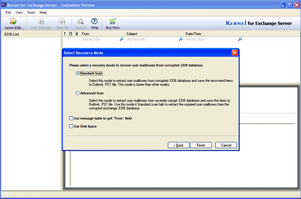Maximize the Kernel for Exchange Server window
The width and height of the screenshot is (301, 199).
290,5
